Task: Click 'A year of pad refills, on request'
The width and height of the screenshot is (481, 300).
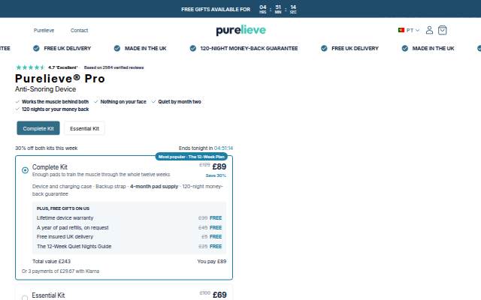Action: tap(72, 228)
